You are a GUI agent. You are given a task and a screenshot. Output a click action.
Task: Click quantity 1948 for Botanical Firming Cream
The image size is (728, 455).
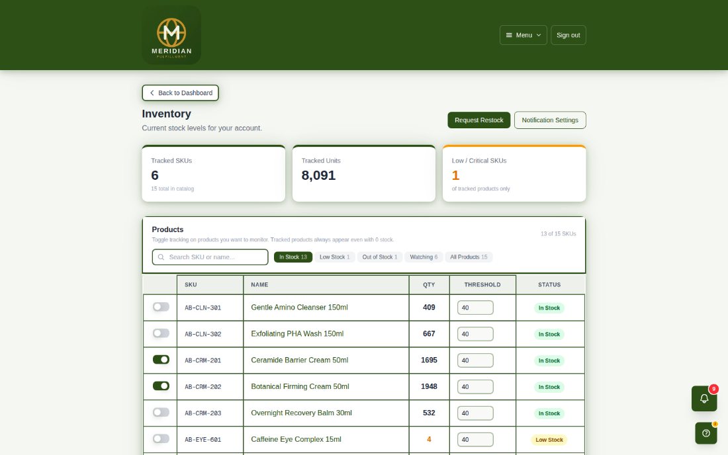point(429,386)
